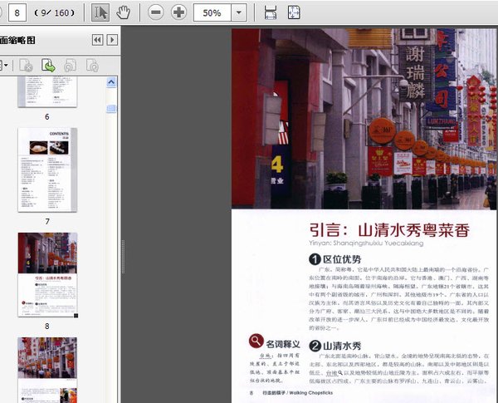Activate the Select tool cursor icon
Viewport: 498px width, 403px height.
pos(100,12)
